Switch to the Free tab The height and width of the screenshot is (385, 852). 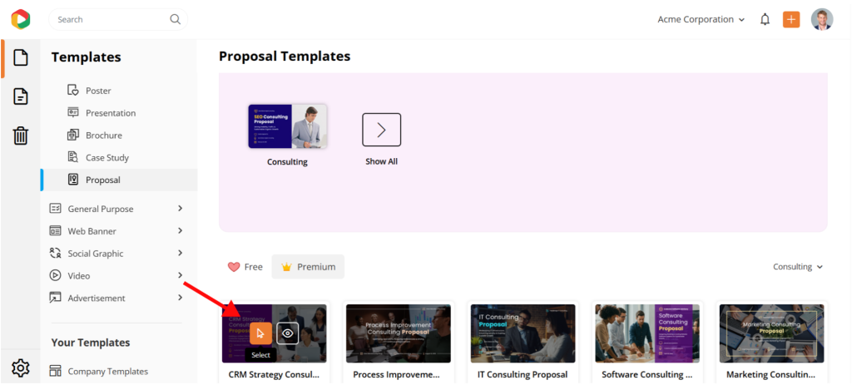(245, 267)
